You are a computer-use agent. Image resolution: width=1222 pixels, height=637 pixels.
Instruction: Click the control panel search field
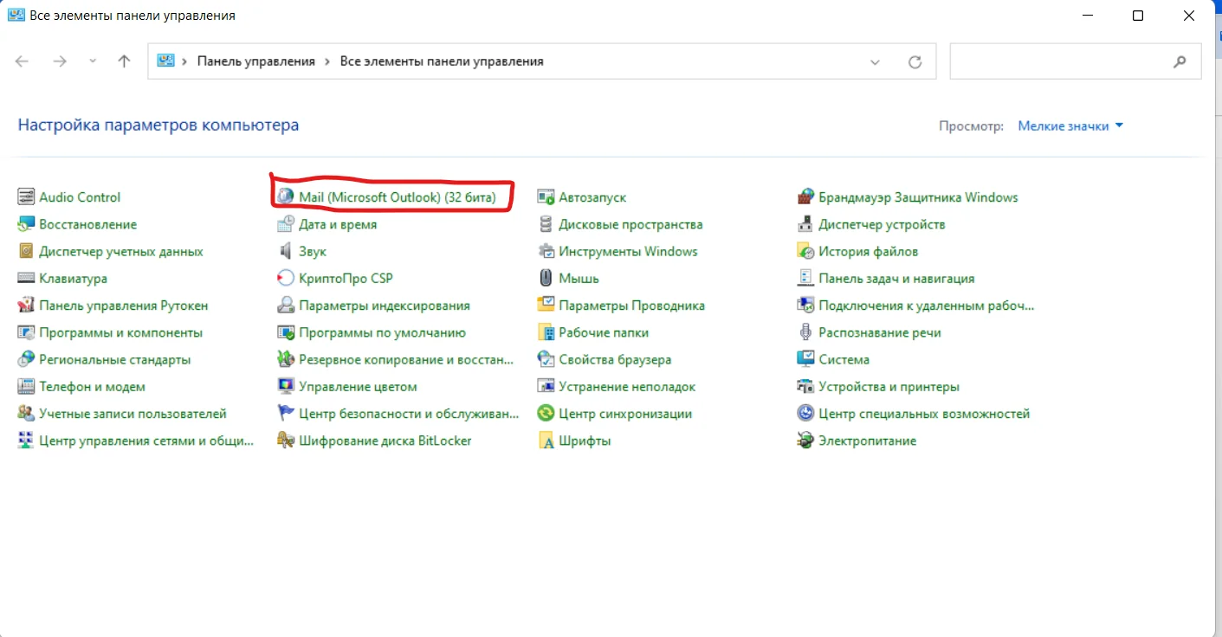click(x=1076, y=62)
